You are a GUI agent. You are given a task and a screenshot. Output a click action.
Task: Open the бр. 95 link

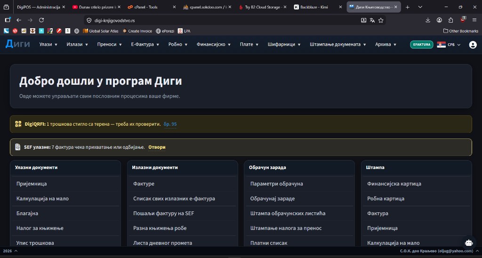[x=170, y=124]
